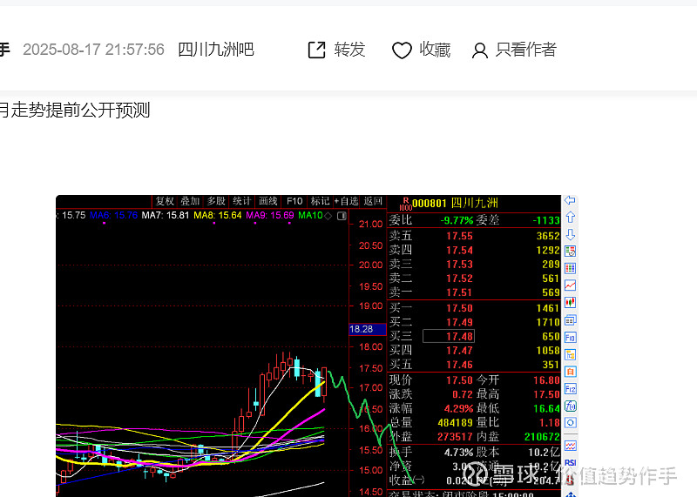Click the diamond icon beside MA10
The width and height of the screenshot is (697, 497).
pos(328,216)
